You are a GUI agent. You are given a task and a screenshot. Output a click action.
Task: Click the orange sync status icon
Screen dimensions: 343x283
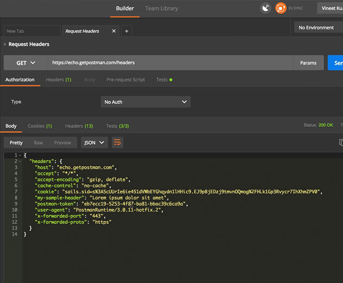tap(280, 8)
